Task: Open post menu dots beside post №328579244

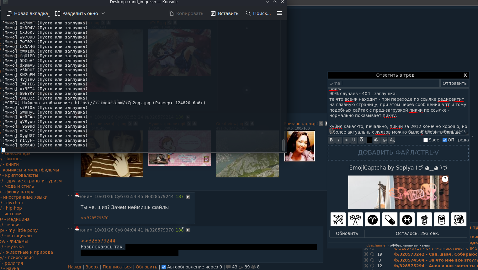Action: pyautogui.click(x=70, y=196)
